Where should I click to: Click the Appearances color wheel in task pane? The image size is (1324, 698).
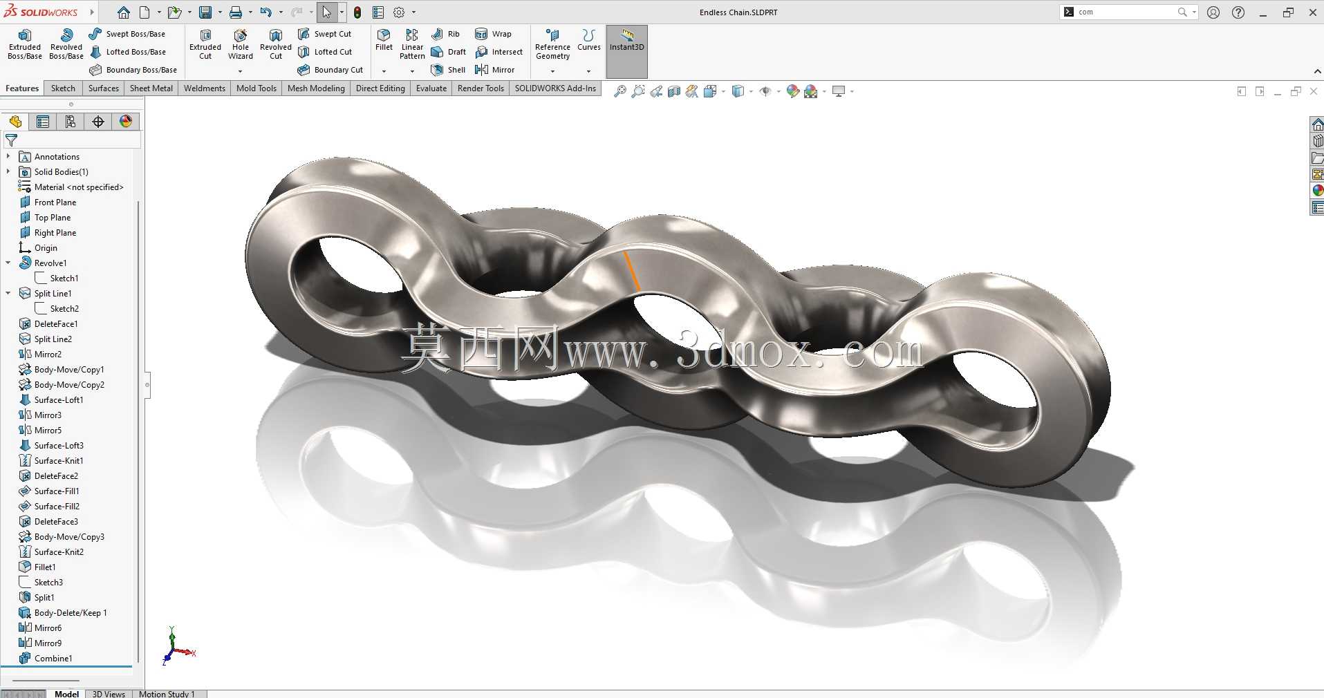tap(1318, 191)
